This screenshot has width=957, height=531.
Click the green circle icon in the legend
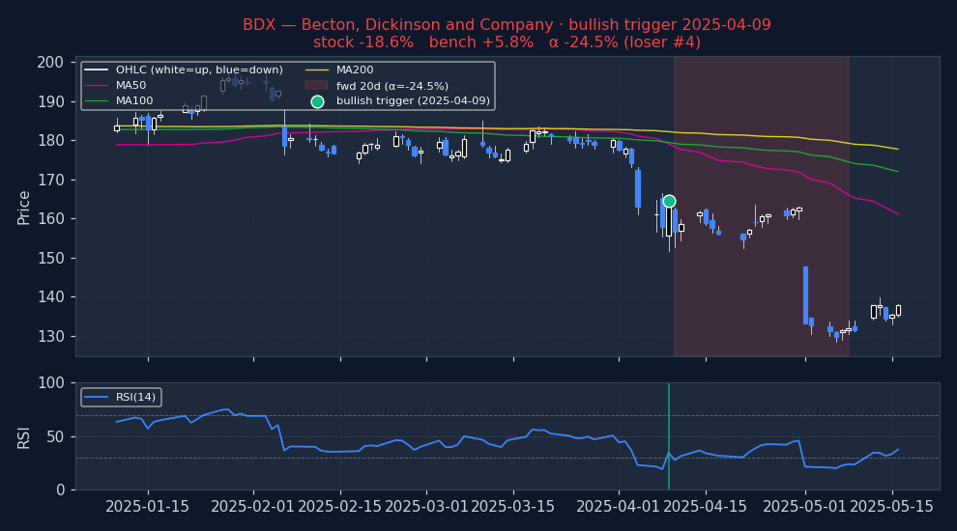(317, 101)
